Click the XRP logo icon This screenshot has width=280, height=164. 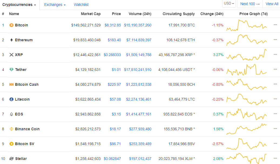coord(11,55)
